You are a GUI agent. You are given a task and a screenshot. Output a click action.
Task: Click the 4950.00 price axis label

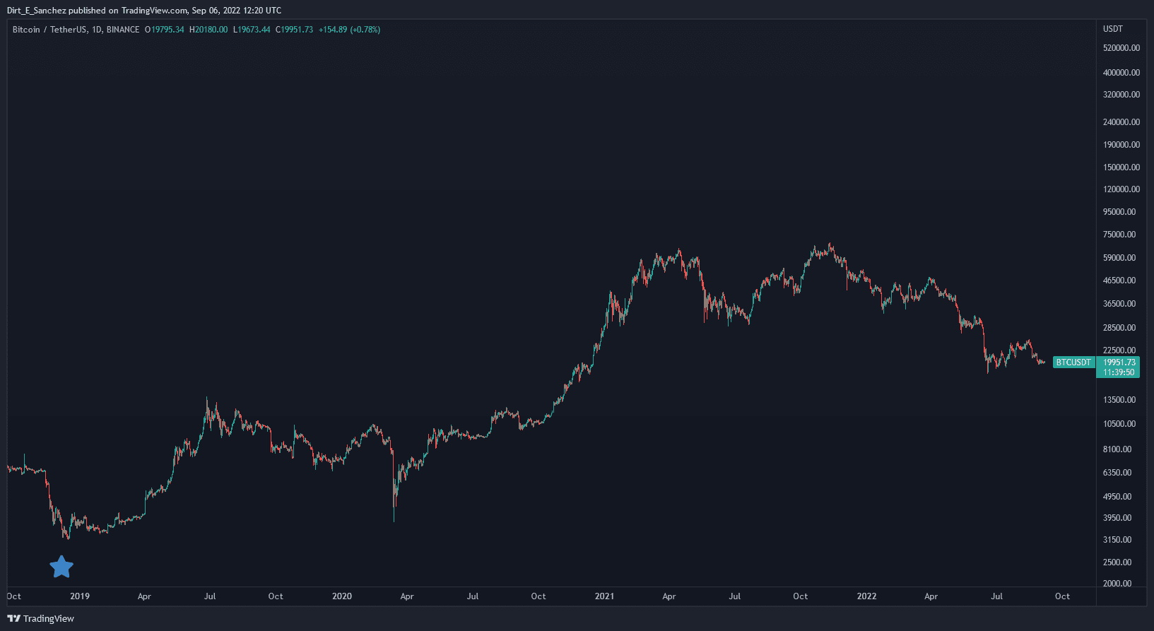tap(1117, 497)
